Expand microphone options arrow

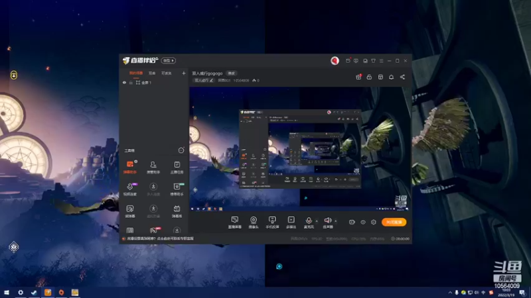click(317, 221)
